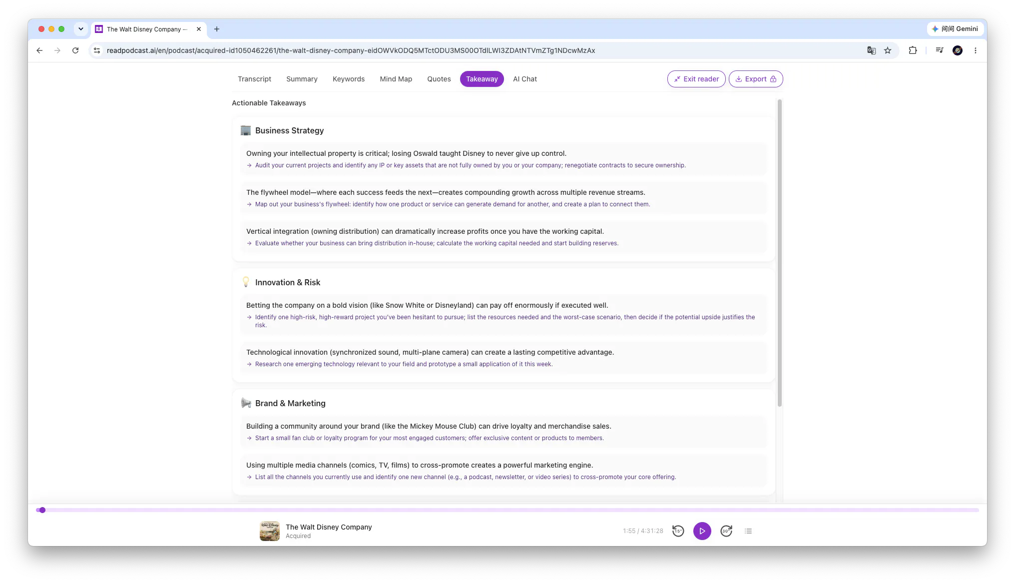The width and height of the screenshot is (1015, 583).
Task: Rewind 15 seconds in the player
Action: [678, 531]
